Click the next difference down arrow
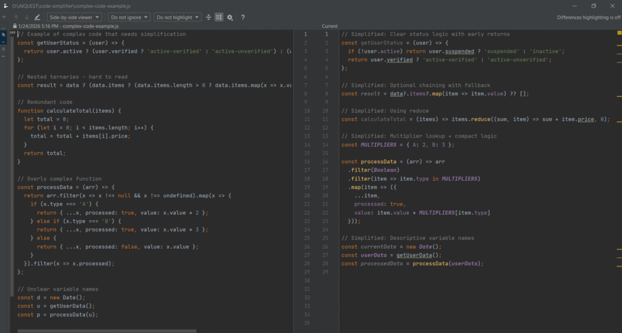Image resolution: width=622 pixels, height=333 pixels. [x=26, y=18]
